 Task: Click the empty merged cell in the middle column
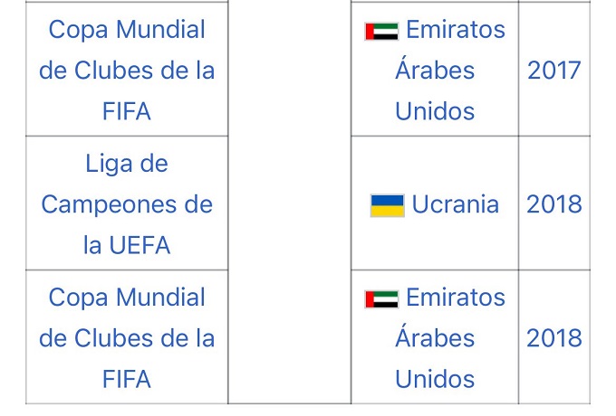click(x=289, y=203)
